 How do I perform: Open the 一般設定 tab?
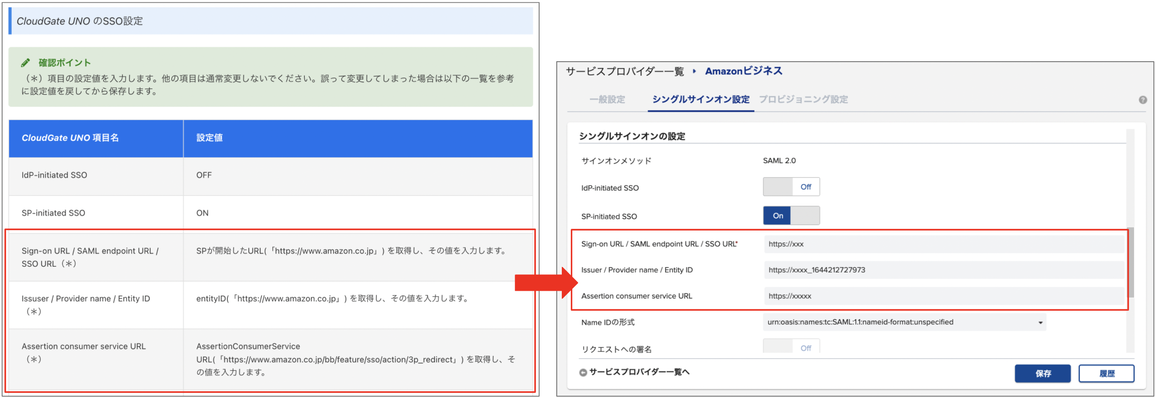coord(607,99)
